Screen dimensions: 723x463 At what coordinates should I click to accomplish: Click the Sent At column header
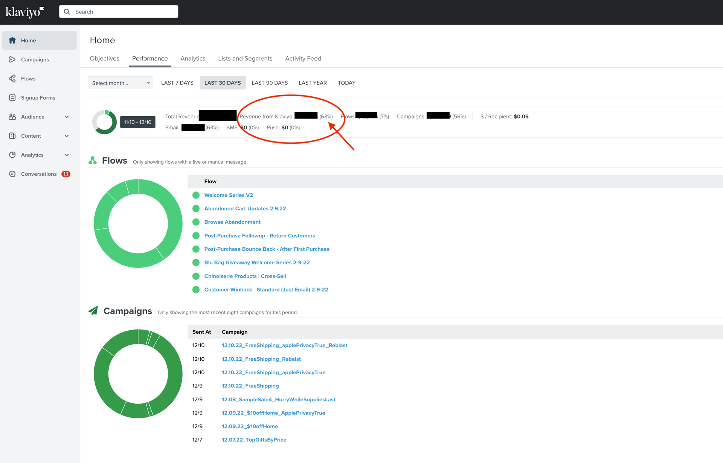click(201, 332)
